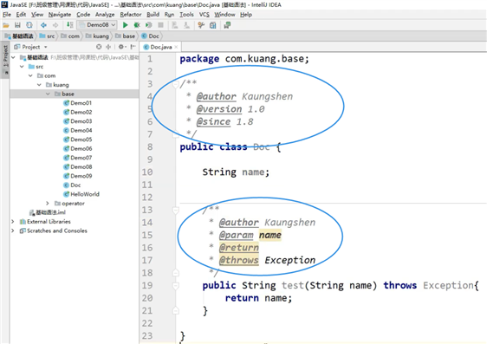Collapse the kuang package in tree

pos(39,85)
